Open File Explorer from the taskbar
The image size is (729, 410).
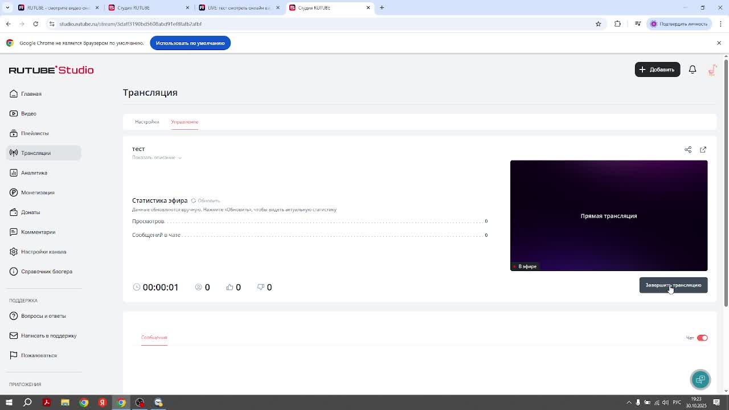(x=65, y=403)
